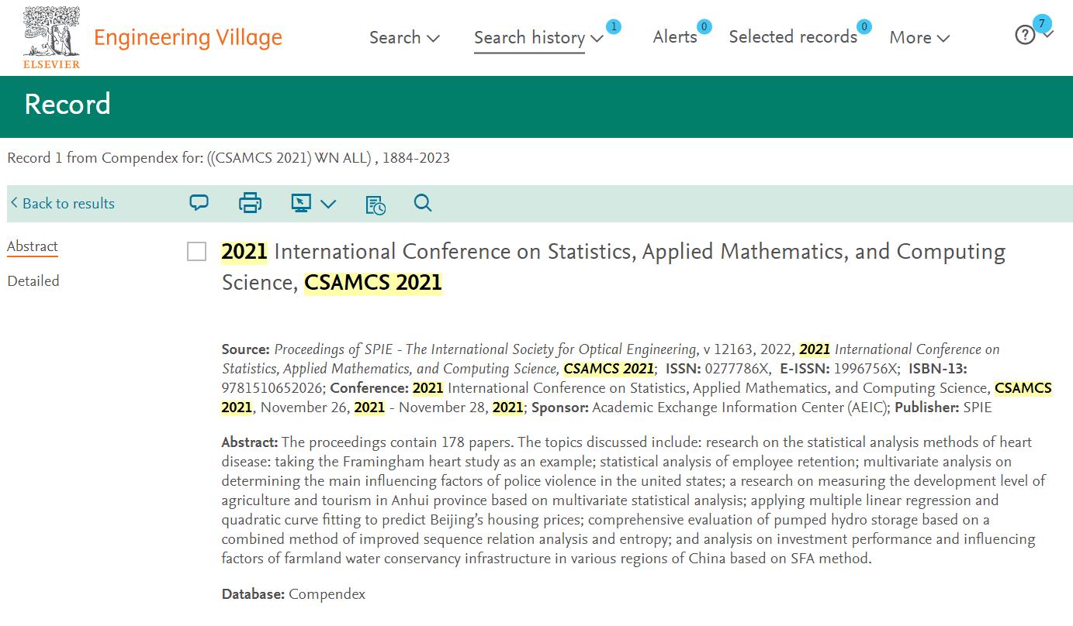Select the Abstract view tab

33,246
